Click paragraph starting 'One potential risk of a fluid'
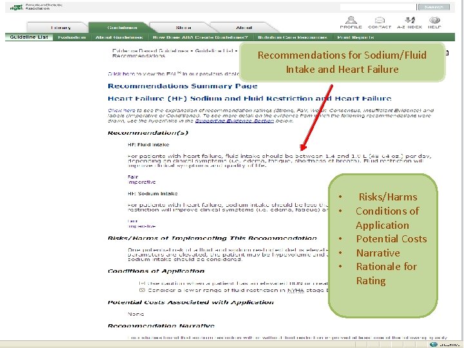Image resolution: width=464 pixels, height=348 pixels. tap(228, 255)
